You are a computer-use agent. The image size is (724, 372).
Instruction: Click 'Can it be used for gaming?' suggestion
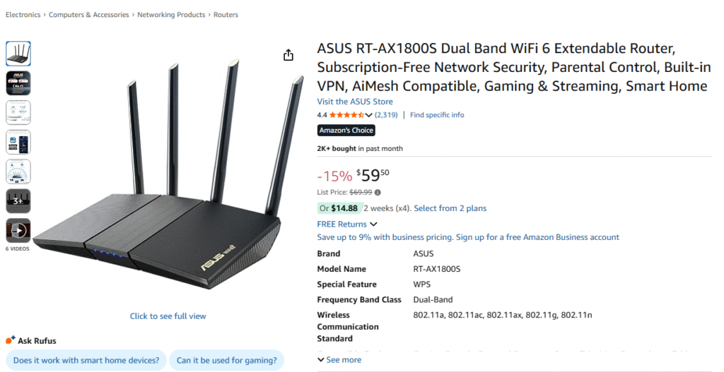226,361
